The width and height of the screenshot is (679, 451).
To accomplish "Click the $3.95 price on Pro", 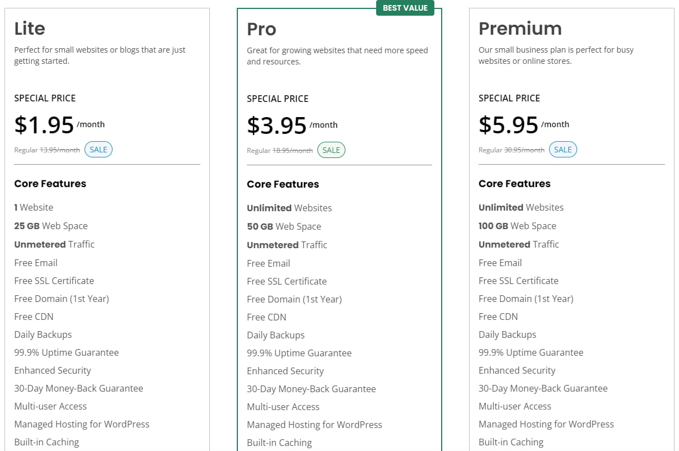I will point(277,125).
